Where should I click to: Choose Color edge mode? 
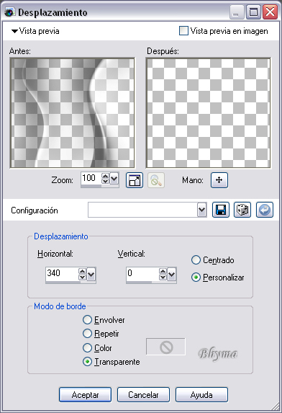coord(87,348)
